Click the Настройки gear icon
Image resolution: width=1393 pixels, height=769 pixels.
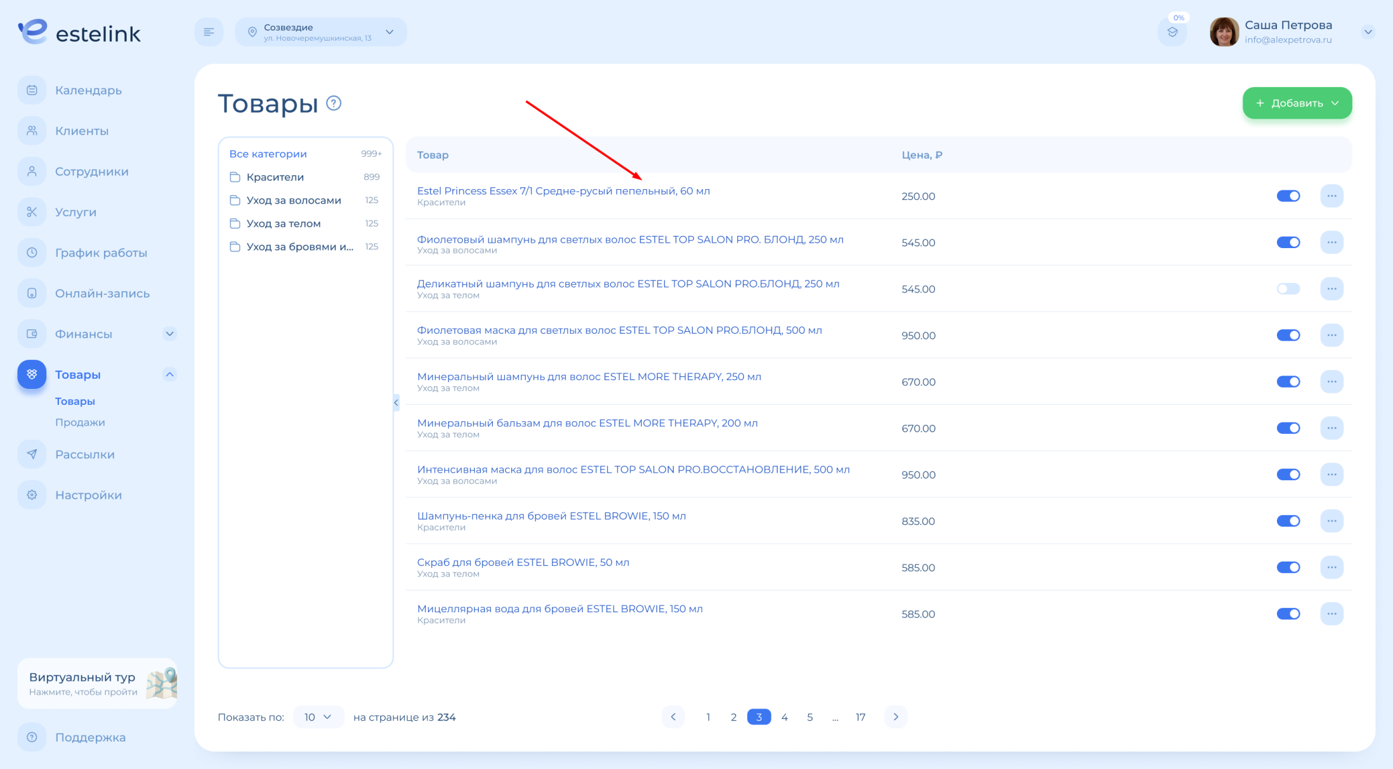point(32,495)
